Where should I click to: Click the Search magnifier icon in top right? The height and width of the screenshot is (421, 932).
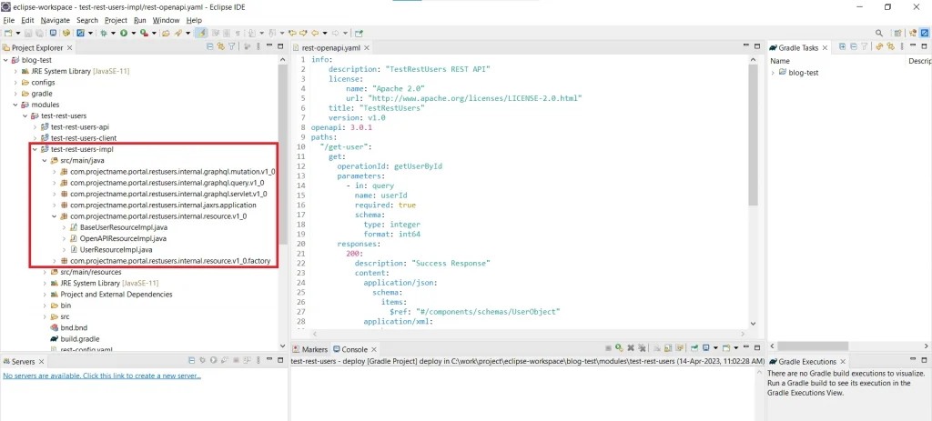879,34
